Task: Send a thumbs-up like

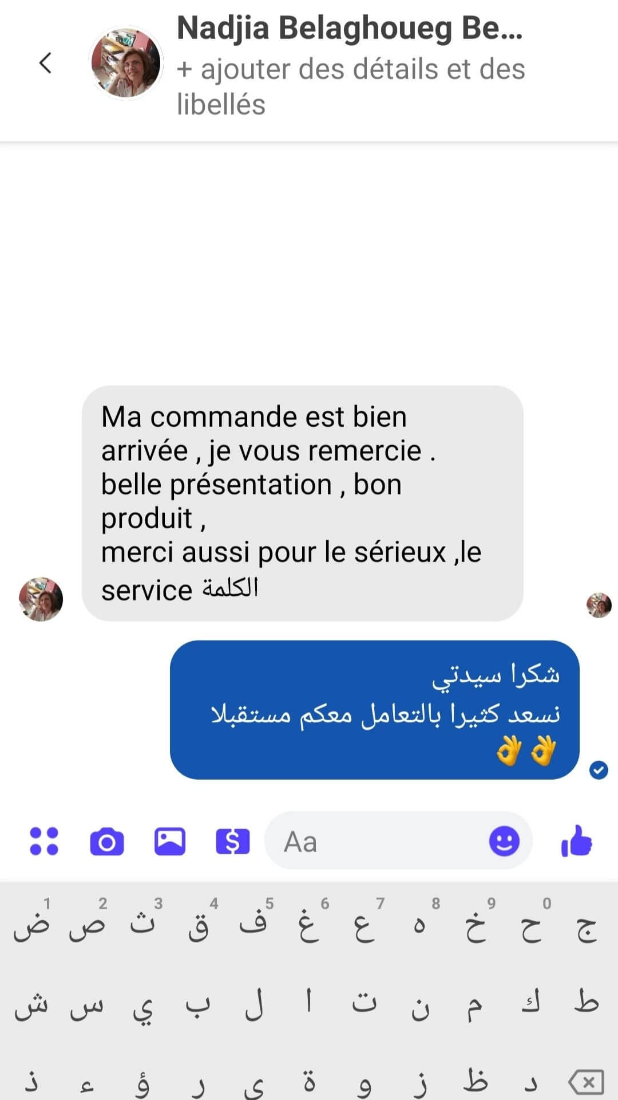Action: (x=576, y=841)
